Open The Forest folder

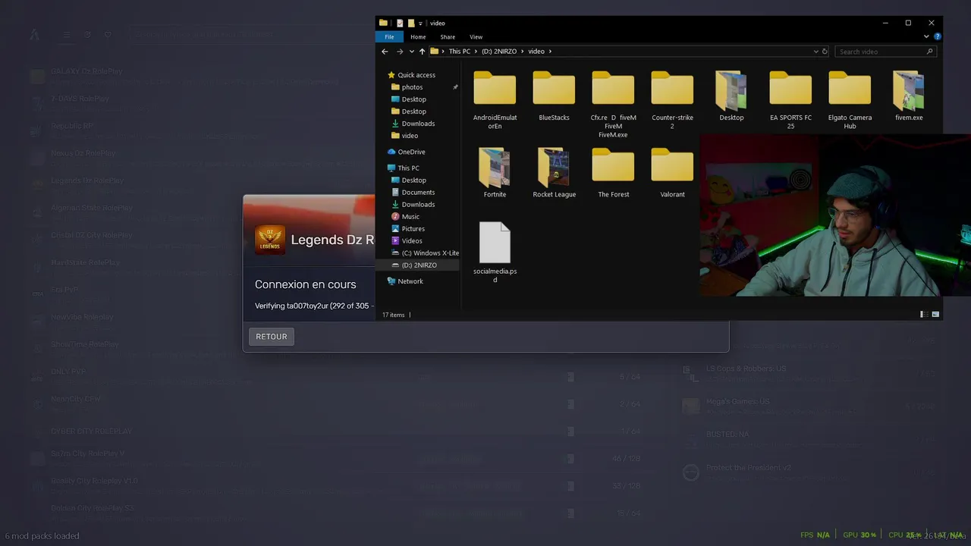[x=613, y=173]
